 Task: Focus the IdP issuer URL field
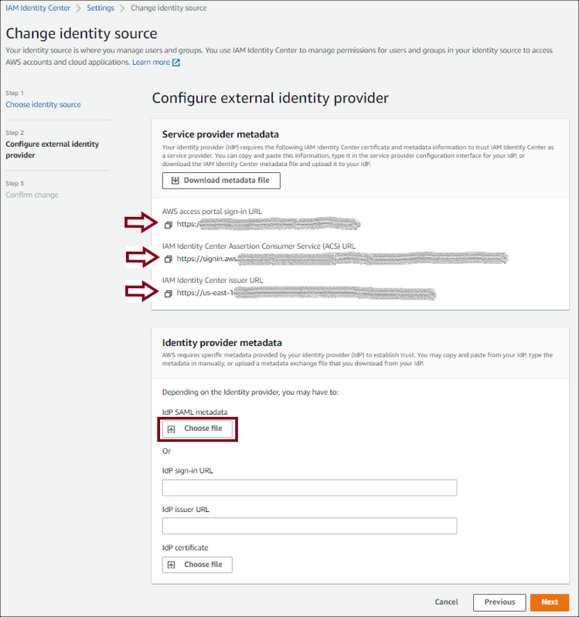pyautogui.click(x=309, y=526)
